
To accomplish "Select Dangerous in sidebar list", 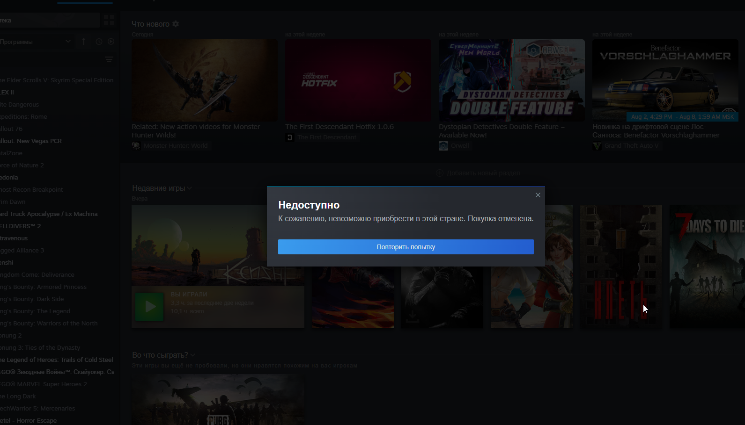I will (x=19, y=105).
